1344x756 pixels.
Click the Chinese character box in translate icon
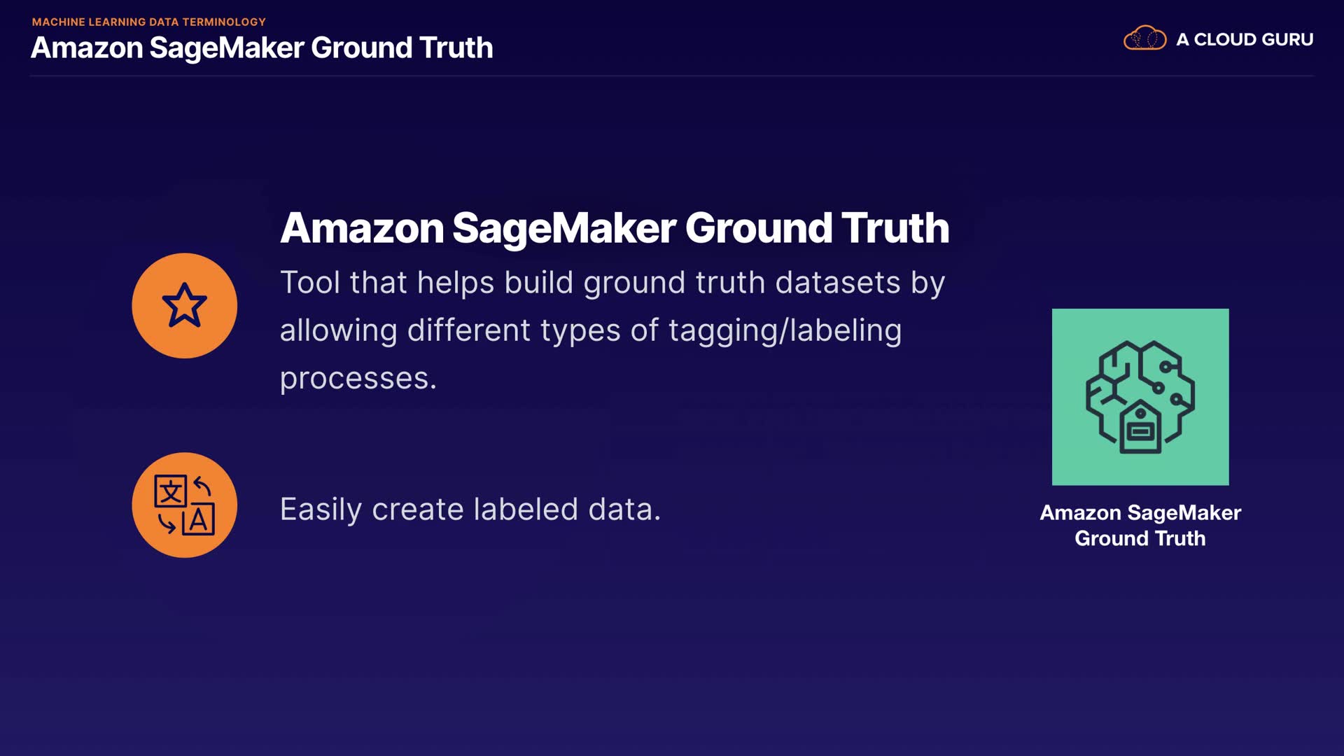170,491
